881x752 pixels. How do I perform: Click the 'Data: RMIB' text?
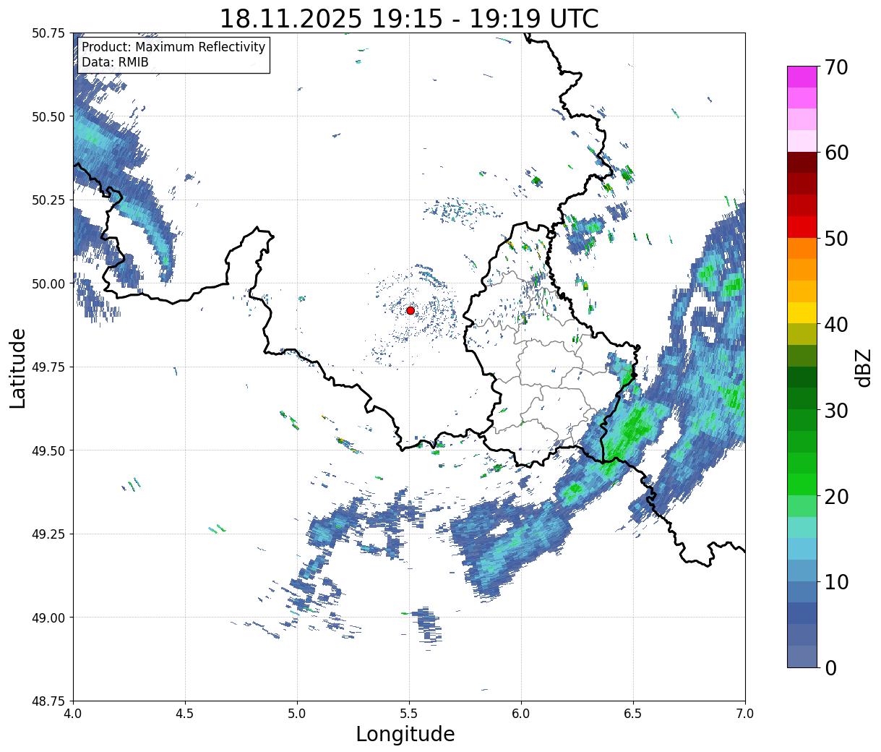coord(115,62)
